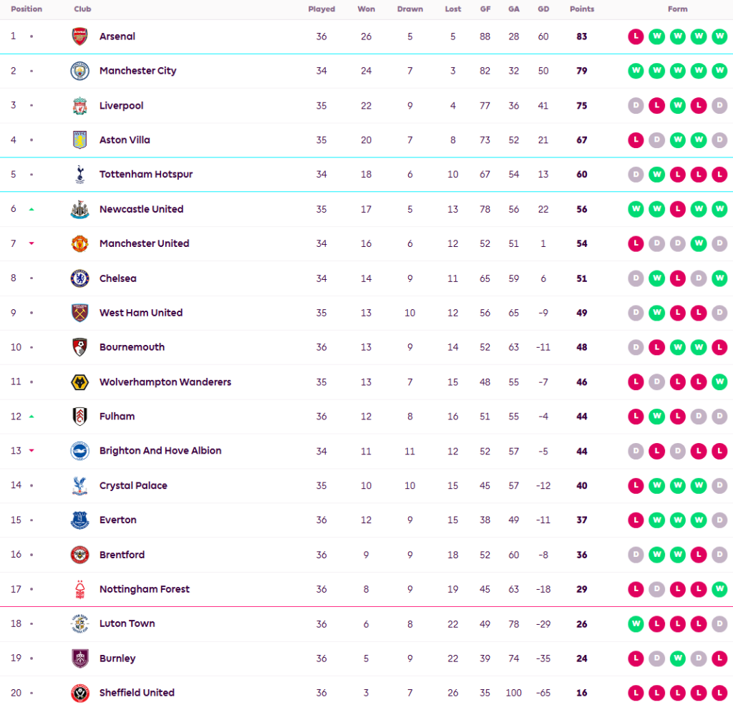Image resolution: width=733 pixels, height=705 pixels.
Task: Click the Everton club crest
Action: [x=79, y=520]
